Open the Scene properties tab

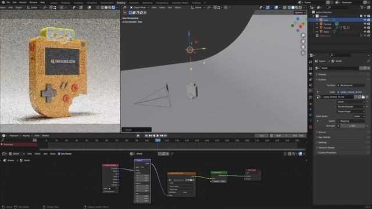tap(310, 85)
